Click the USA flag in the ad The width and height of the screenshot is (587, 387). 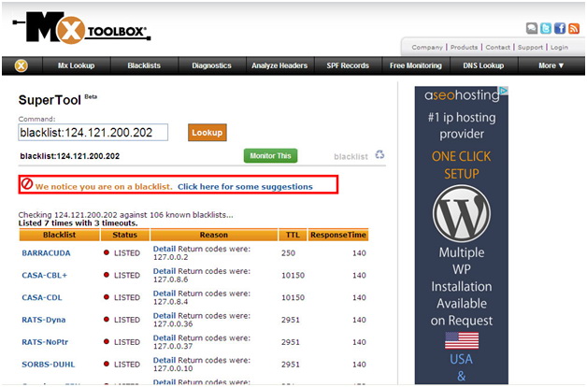pyautogui.click(x=462, y=340)
